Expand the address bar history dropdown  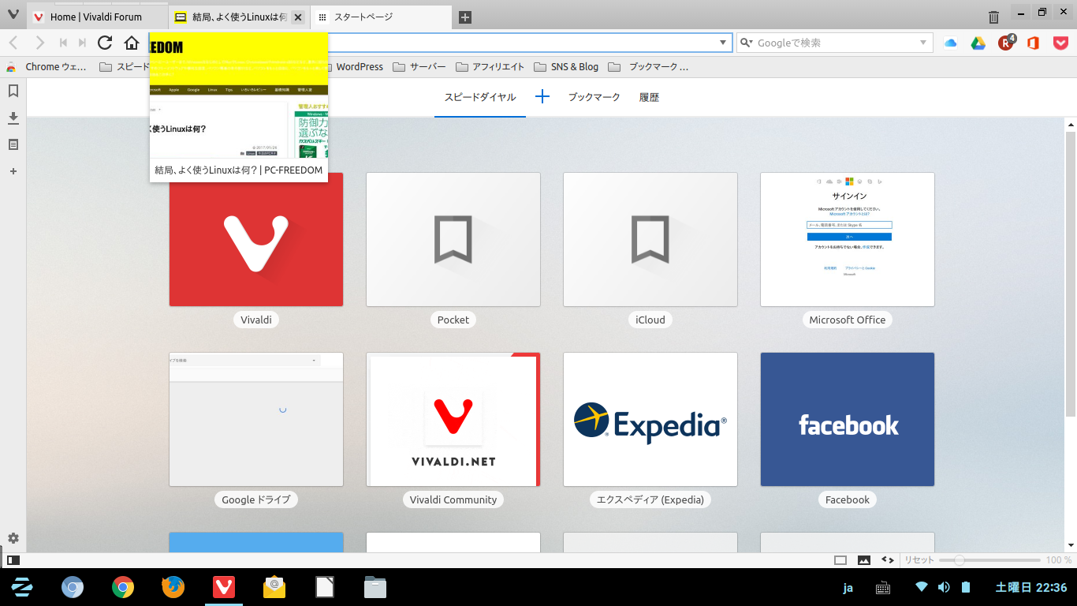[723, 43]
